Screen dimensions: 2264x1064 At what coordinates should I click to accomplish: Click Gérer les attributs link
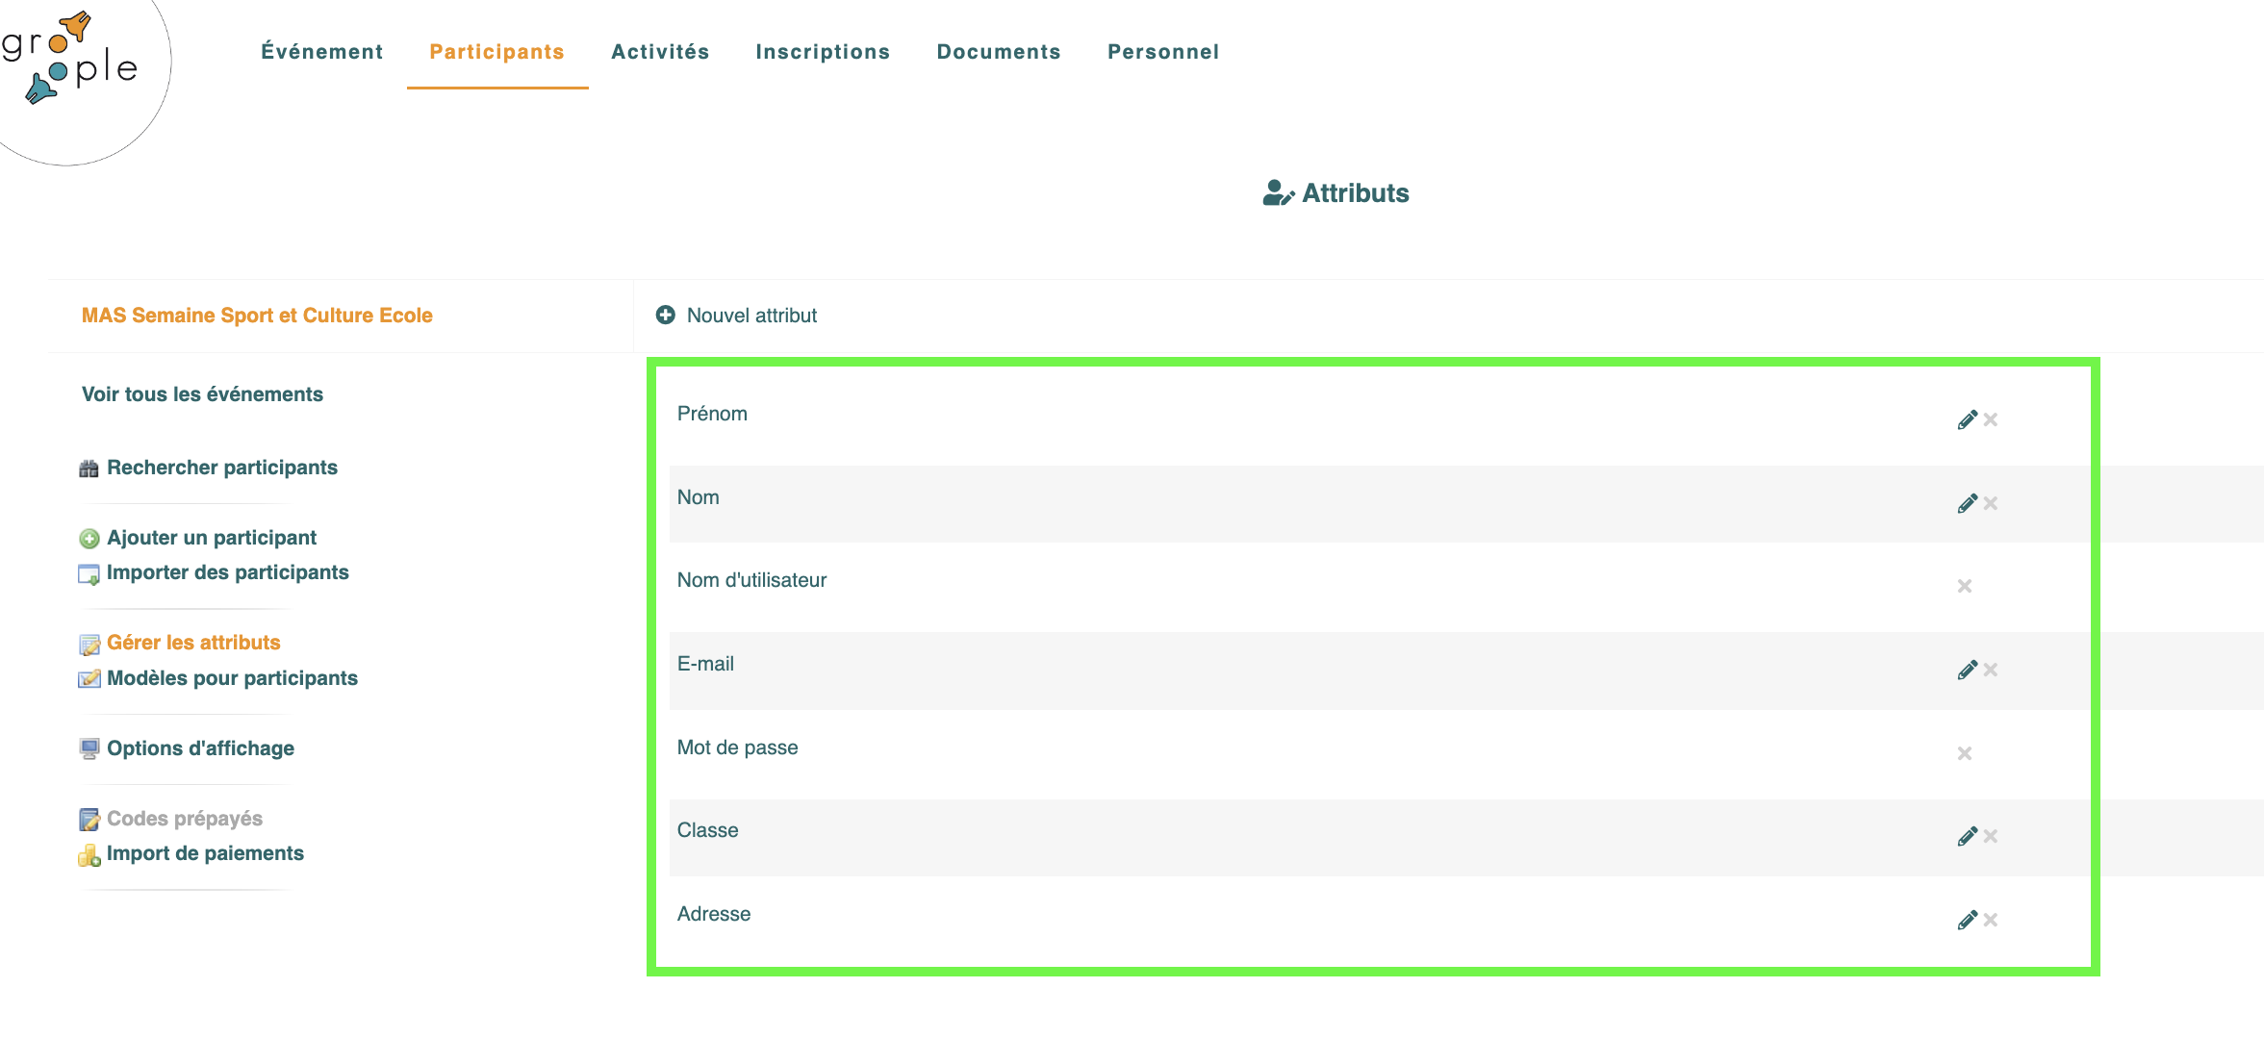point(193,643)
